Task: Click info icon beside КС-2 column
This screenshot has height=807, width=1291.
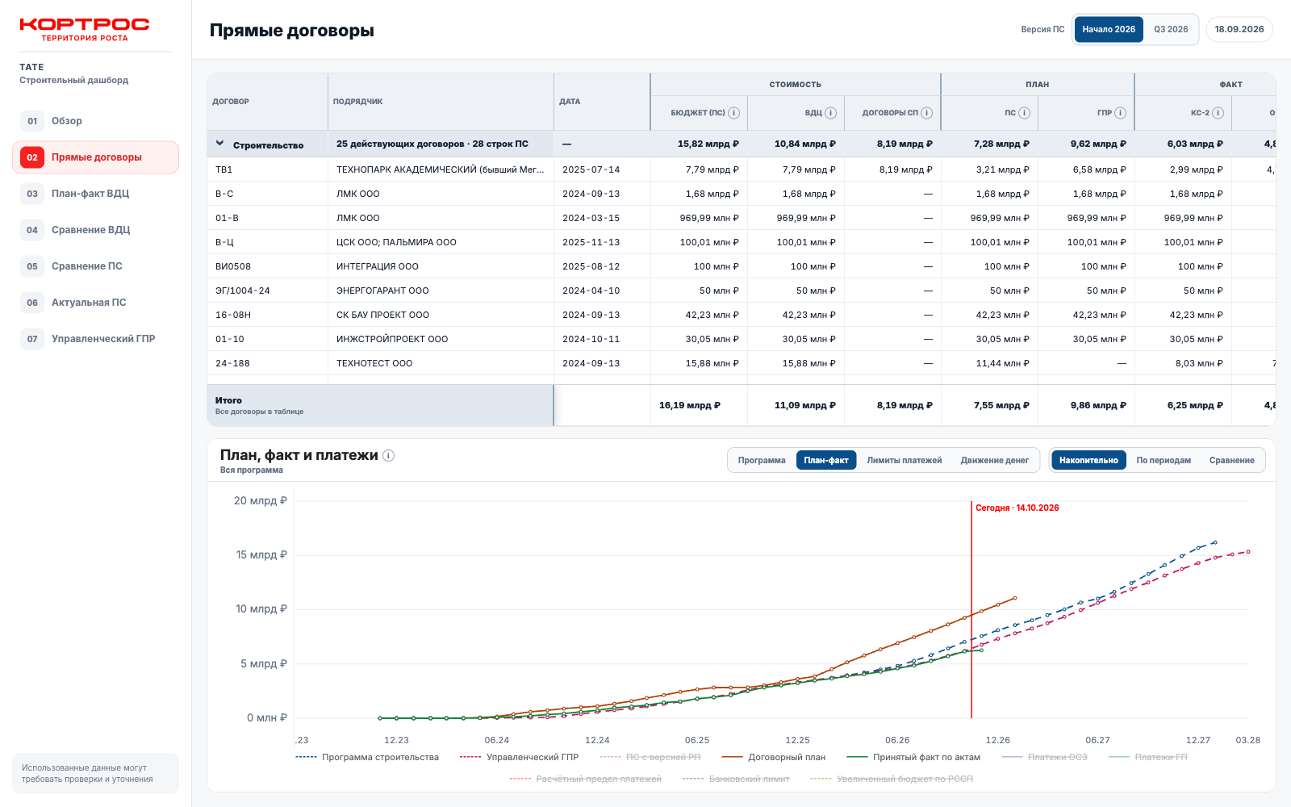Action: point(1218,113)
